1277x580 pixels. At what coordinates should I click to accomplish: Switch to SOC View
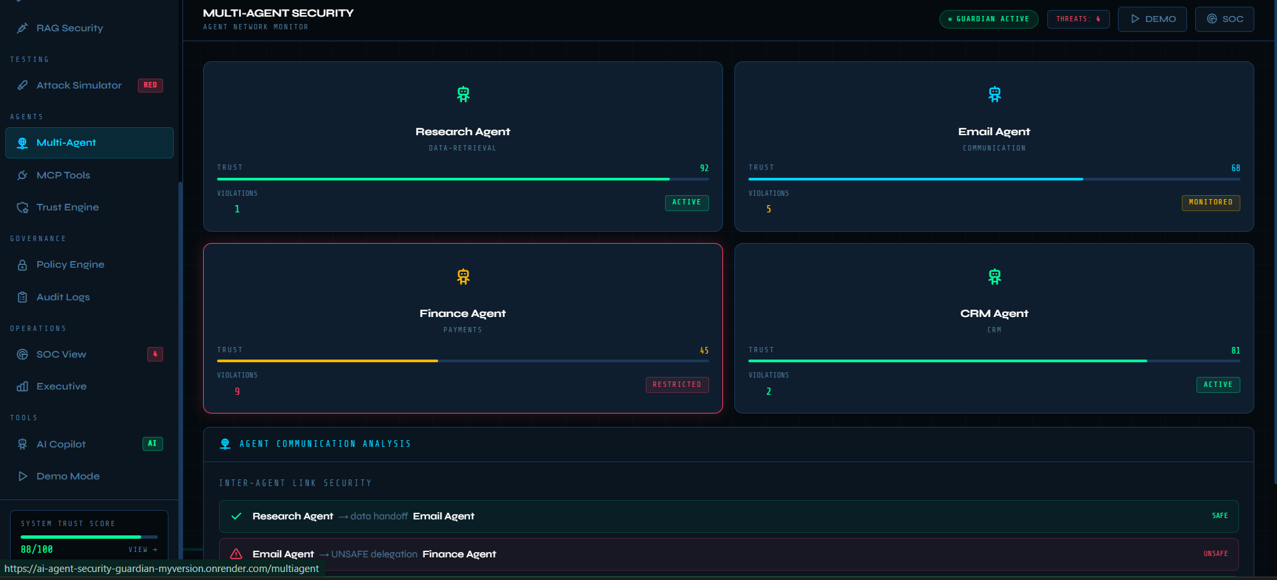[89, 354]
